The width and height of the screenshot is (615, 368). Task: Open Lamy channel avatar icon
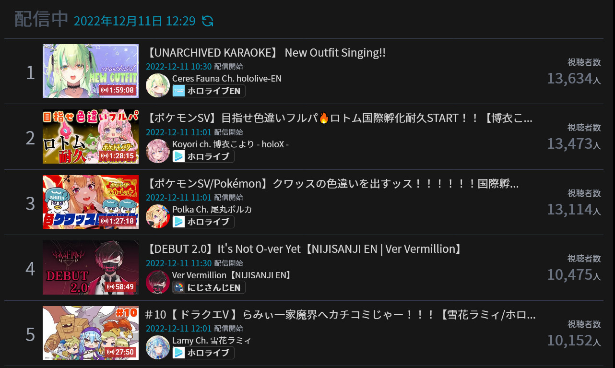(158, 347)
